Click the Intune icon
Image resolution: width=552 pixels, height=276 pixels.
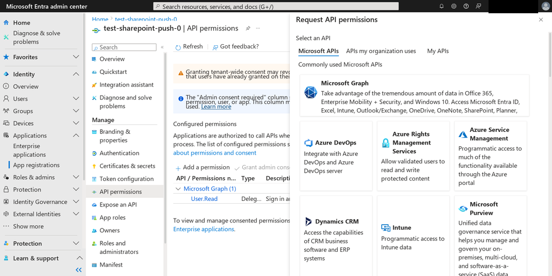coord(386,228)
